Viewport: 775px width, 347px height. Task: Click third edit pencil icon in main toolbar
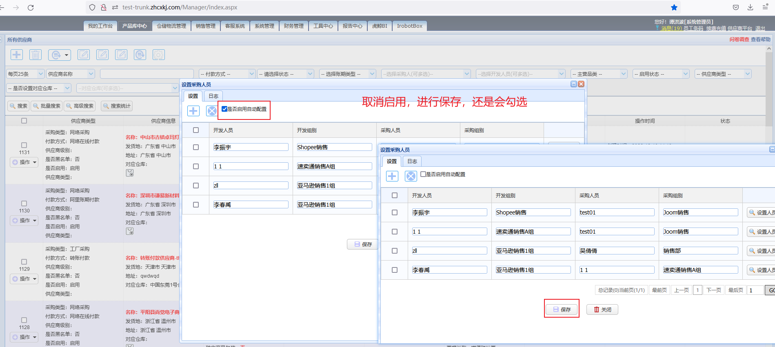coord(121,55)
